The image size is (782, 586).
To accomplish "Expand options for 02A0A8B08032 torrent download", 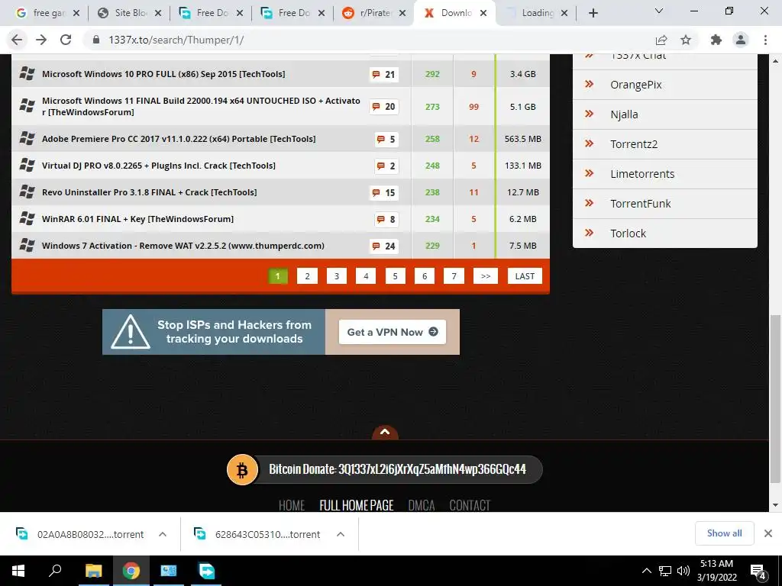I will 163,534.
